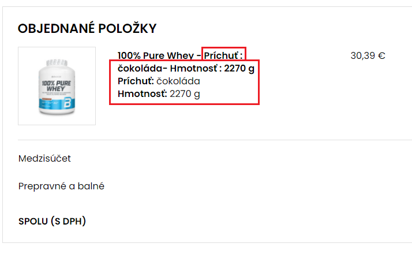Click the Objednané položky heading

[87, 28]
